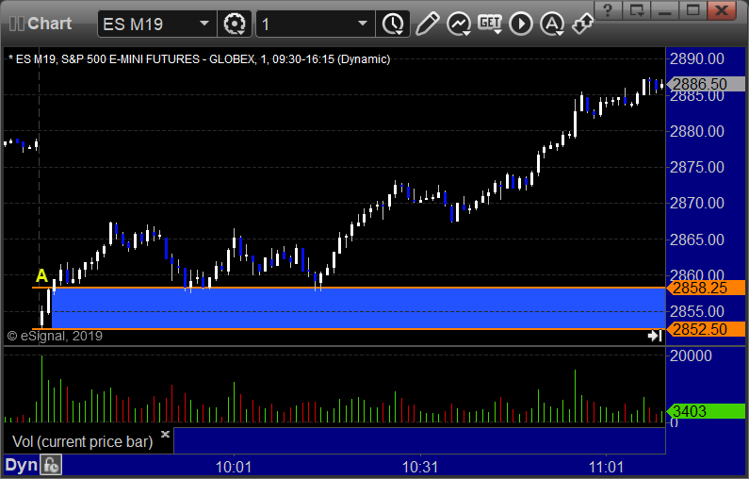This screenshot has height=479, width=749.
Task: Minimize the chart window
Action: (665, 10)
